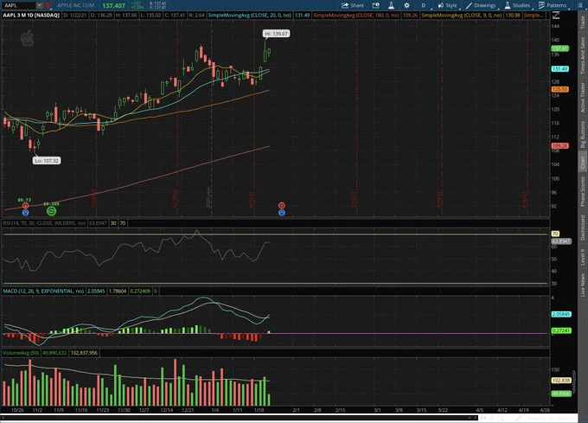Switch to the Dashboard sidebar tab
This screenshot has height=423, width=588.
(x=582, y=228)
